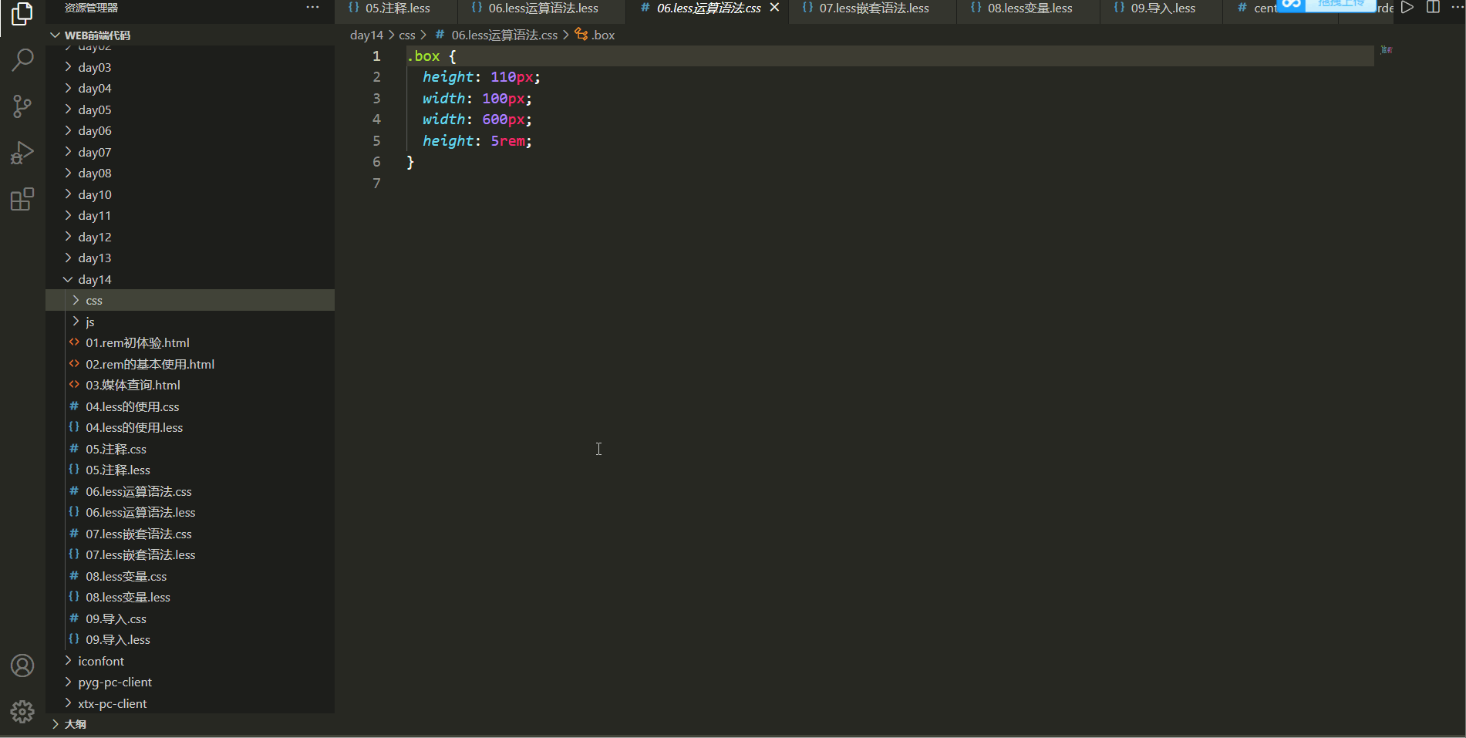Open 02.rem的基本使用.html file
The height and width of the screenshot is (738, 1466).
tap(190, 364)
